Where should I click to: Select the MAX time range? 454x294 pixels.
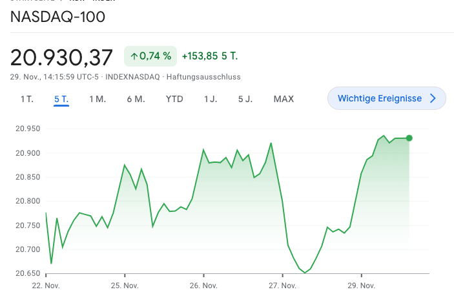point(284,99)
